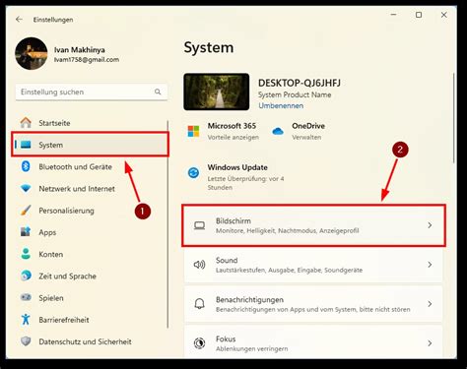Click the Bluetooth icon in sidebar
467x369 pixels.
[26, 166]
